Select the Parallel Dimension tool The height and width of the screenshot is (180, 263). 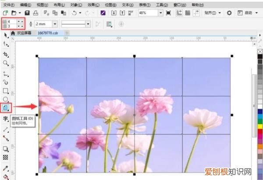[x=6, y=130]
